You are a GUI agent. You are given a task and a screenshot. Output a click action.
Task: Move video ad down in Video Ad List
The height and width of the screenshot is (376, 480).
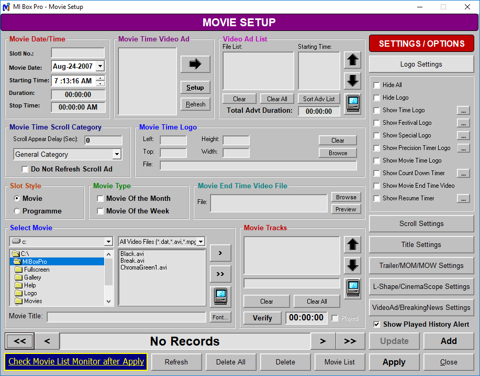(352, 81)
